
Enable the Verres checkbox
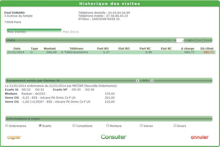141,126
